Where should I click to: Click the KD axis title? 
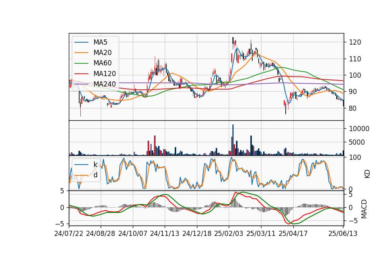click(367, 174)
